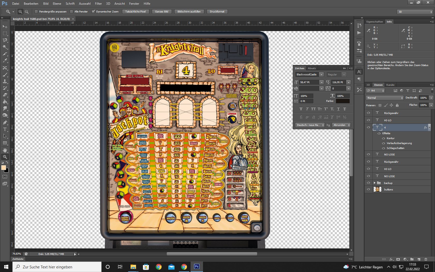Image resolution: width=435 pixels, height=272 pixels.
Task: Open Windows search box on taskbar
Action: click(57, 267)
